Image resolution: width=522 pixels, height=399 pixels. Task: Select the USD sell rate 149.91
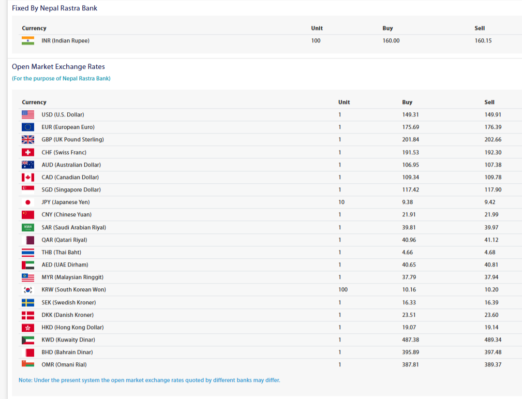point(493,114)
